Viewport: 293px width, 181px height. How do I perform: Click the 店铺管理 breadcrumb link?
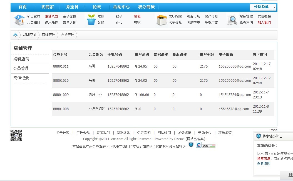(48, 35)
